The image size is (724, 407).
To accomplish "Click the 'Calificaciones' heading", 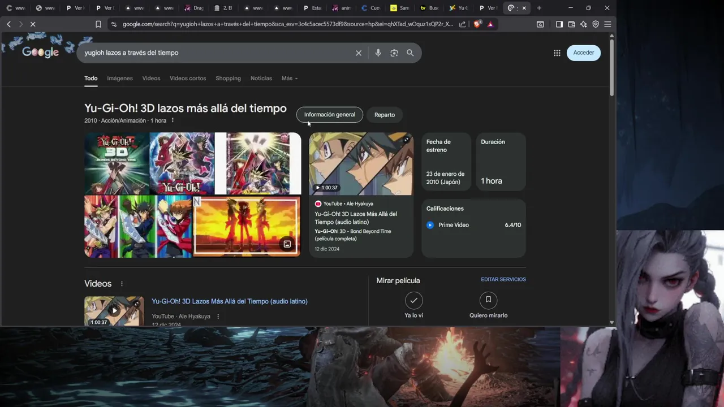I will pyautogui.click(x=445, y=209).
